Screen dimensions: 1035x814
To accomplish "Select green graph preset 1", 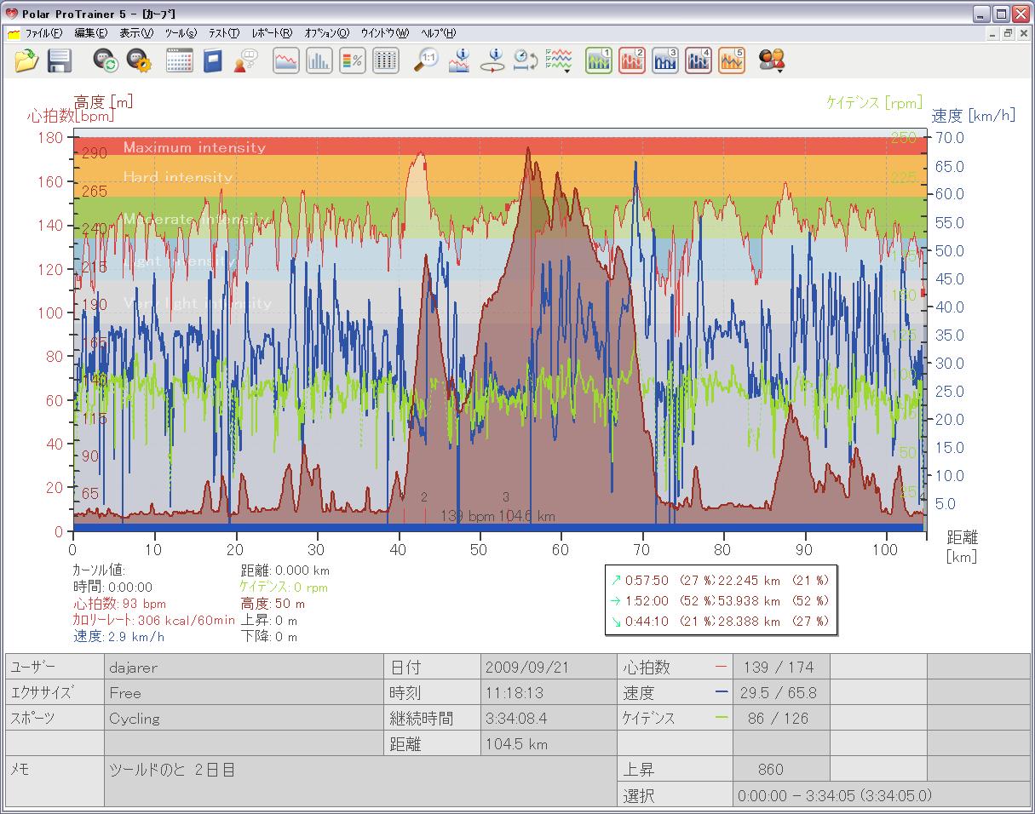I will (599, 60).
